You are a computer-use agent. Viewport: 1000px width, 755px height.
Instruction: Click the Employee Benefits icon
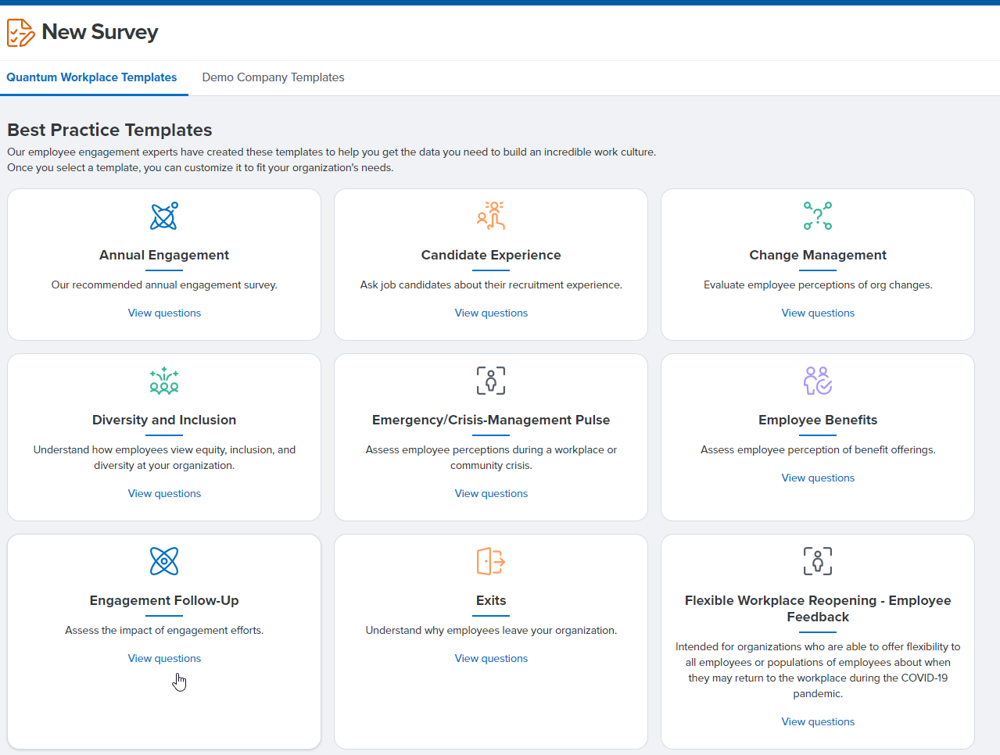coord(818,381)
